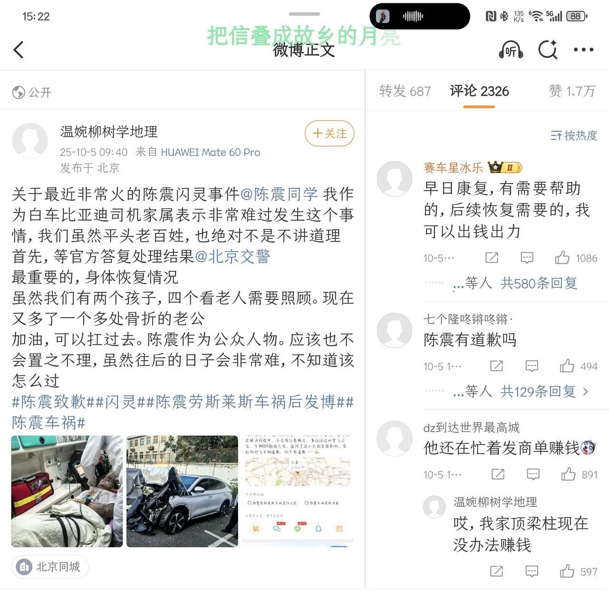
Task: Change comment sorting with 按热度
Action: coord(574,136)
